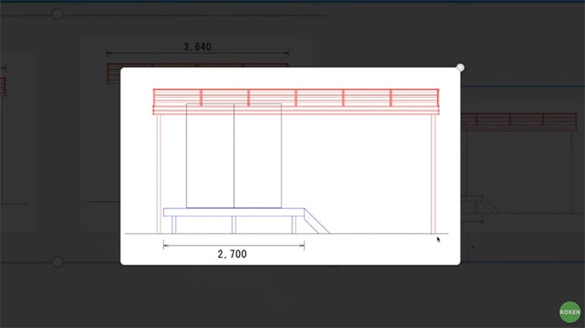Click the 2,700 dimension arrow line
The image size is (585, 328).
(x=234, y=245)
